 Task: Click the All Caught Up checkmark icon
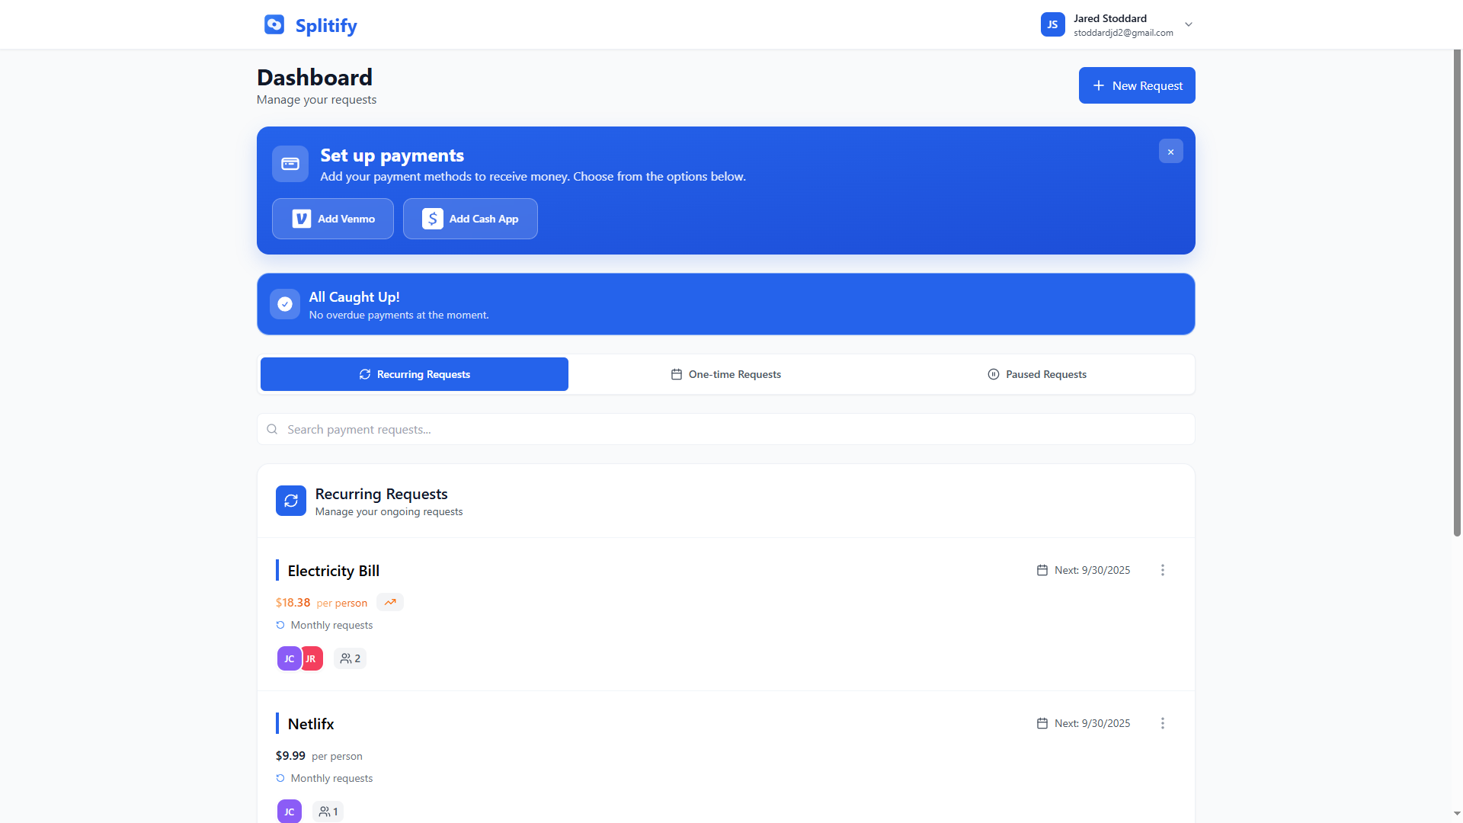285,304
